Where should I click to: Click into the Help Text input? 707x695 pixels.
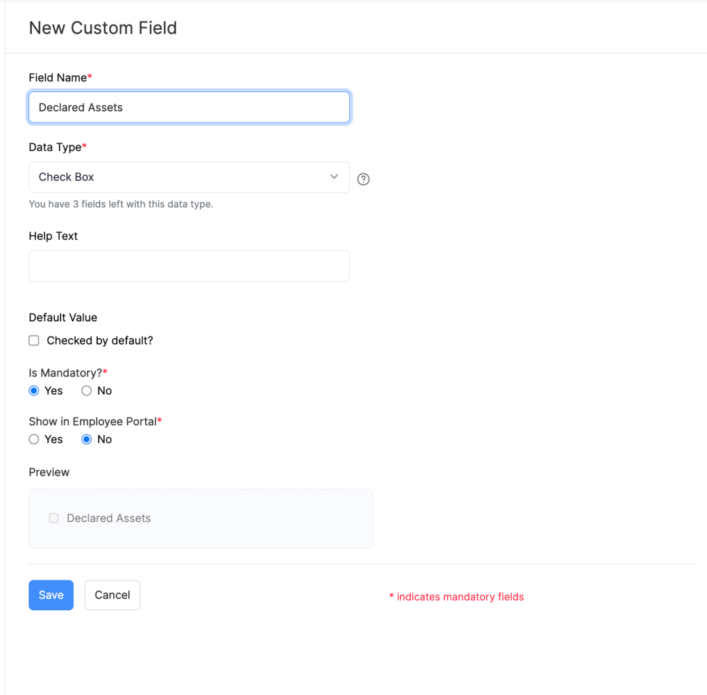(189, 266)
